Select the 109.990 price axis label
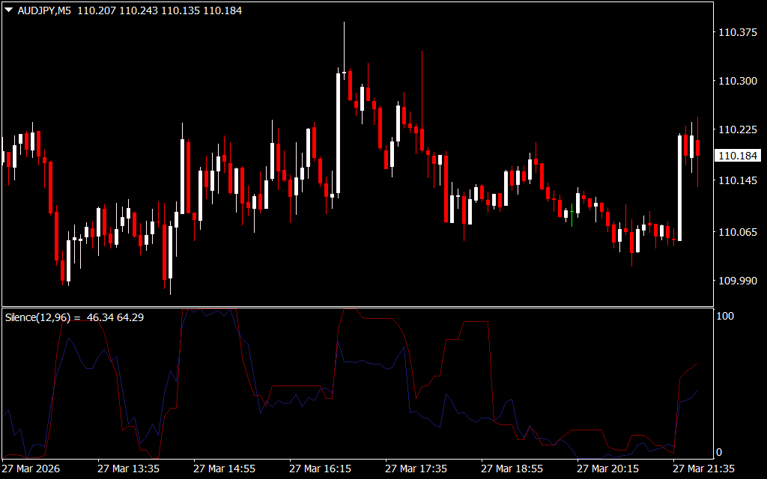The width and height of the screenshot is (767, 479). pos(736,281)
